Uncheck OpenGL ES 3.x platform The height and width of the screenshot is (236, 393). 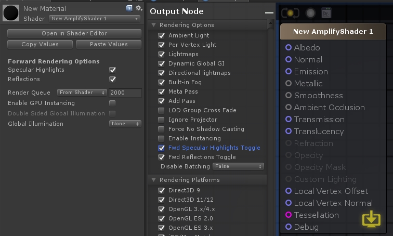(161, 228)
